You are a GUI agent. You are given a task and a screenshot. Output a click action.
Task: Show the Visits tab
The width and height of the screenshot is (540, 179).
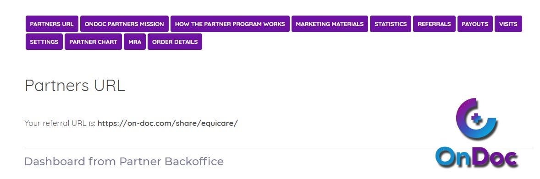click(x=508, y=24)
